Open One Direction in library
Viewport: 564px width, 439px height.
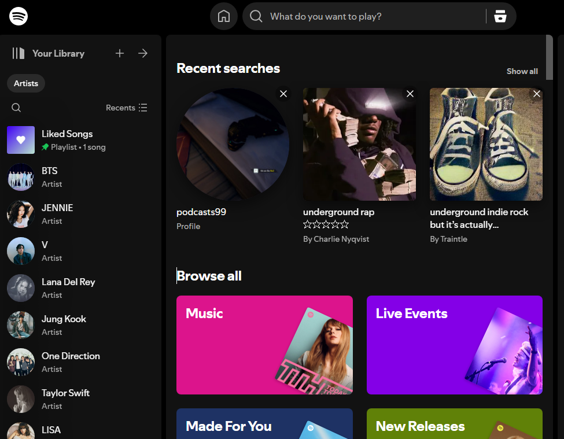click(x=80, y=362)
